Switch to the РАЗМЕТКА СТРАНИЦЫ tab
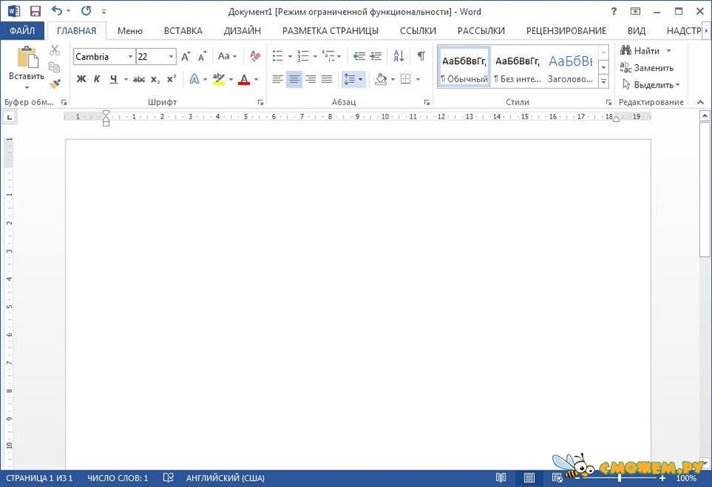The height and width of the screenshot is (487, 712). coord(330,31)
